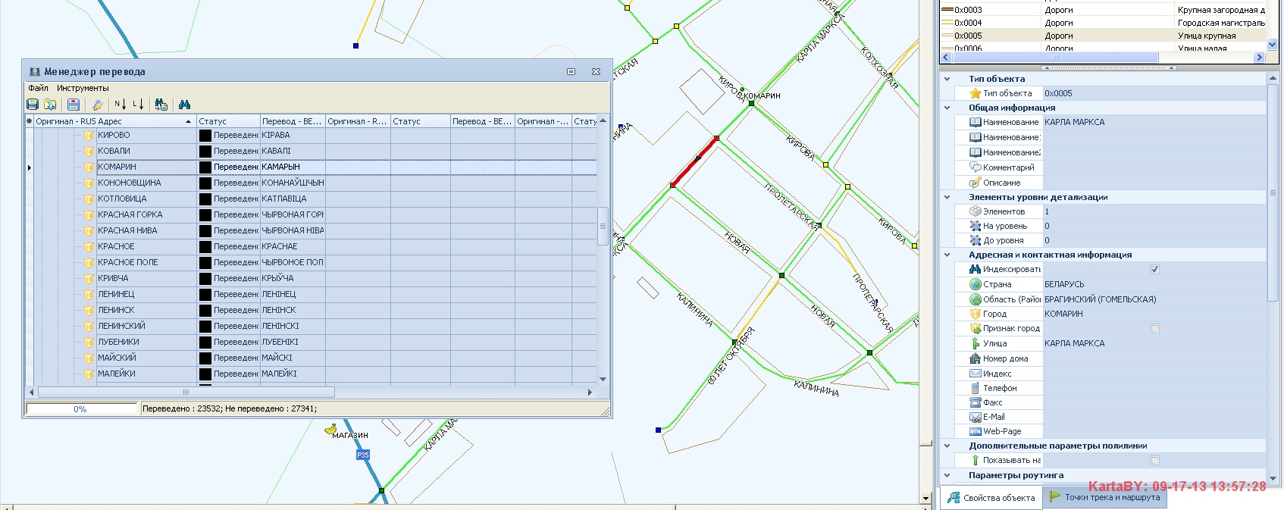Check the Показывать на checkbox
This screenshot has width=1284, height=510.
click(1154, 460)
